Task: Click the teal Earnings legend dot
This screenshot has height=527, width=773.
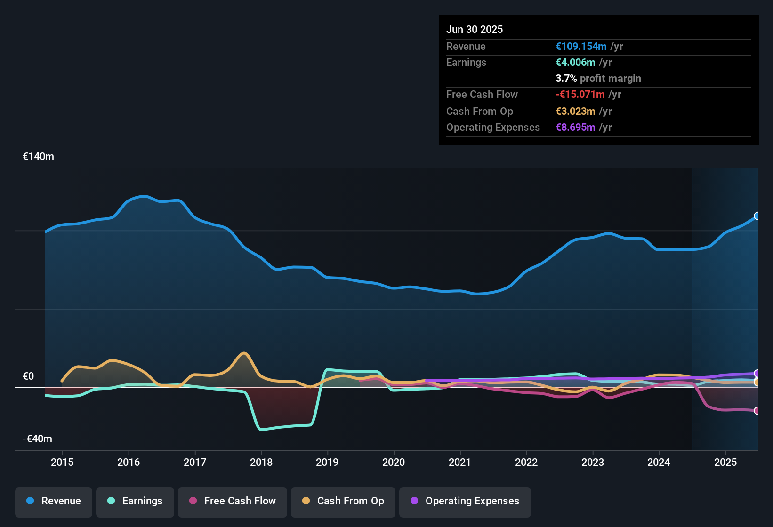Action: pos(111,501)
